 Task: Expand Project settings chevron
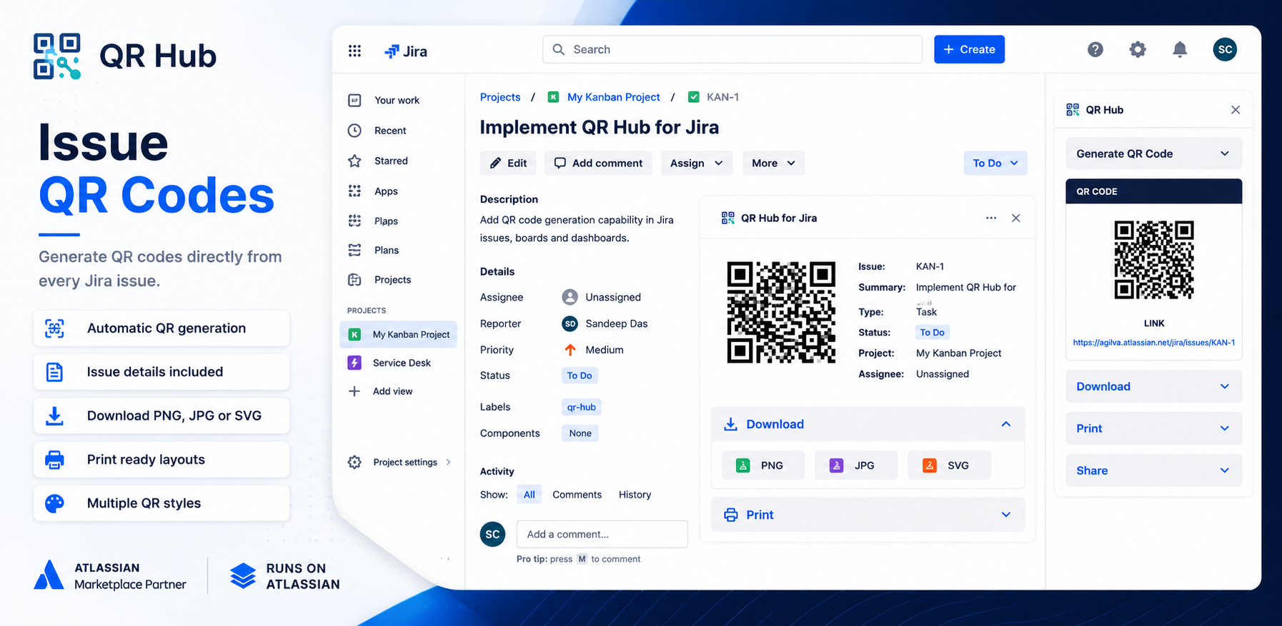tap(448, 462)
